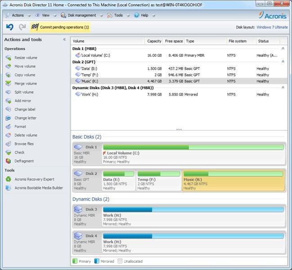Click the Disk 1 drive icon
The image size is (292, 270).
tap(78, 147)
